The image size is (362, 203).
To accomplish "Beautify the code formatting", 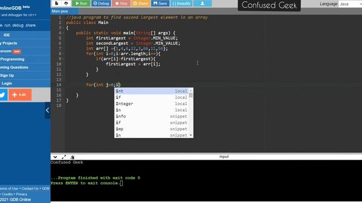I will [x=182, y=3].
